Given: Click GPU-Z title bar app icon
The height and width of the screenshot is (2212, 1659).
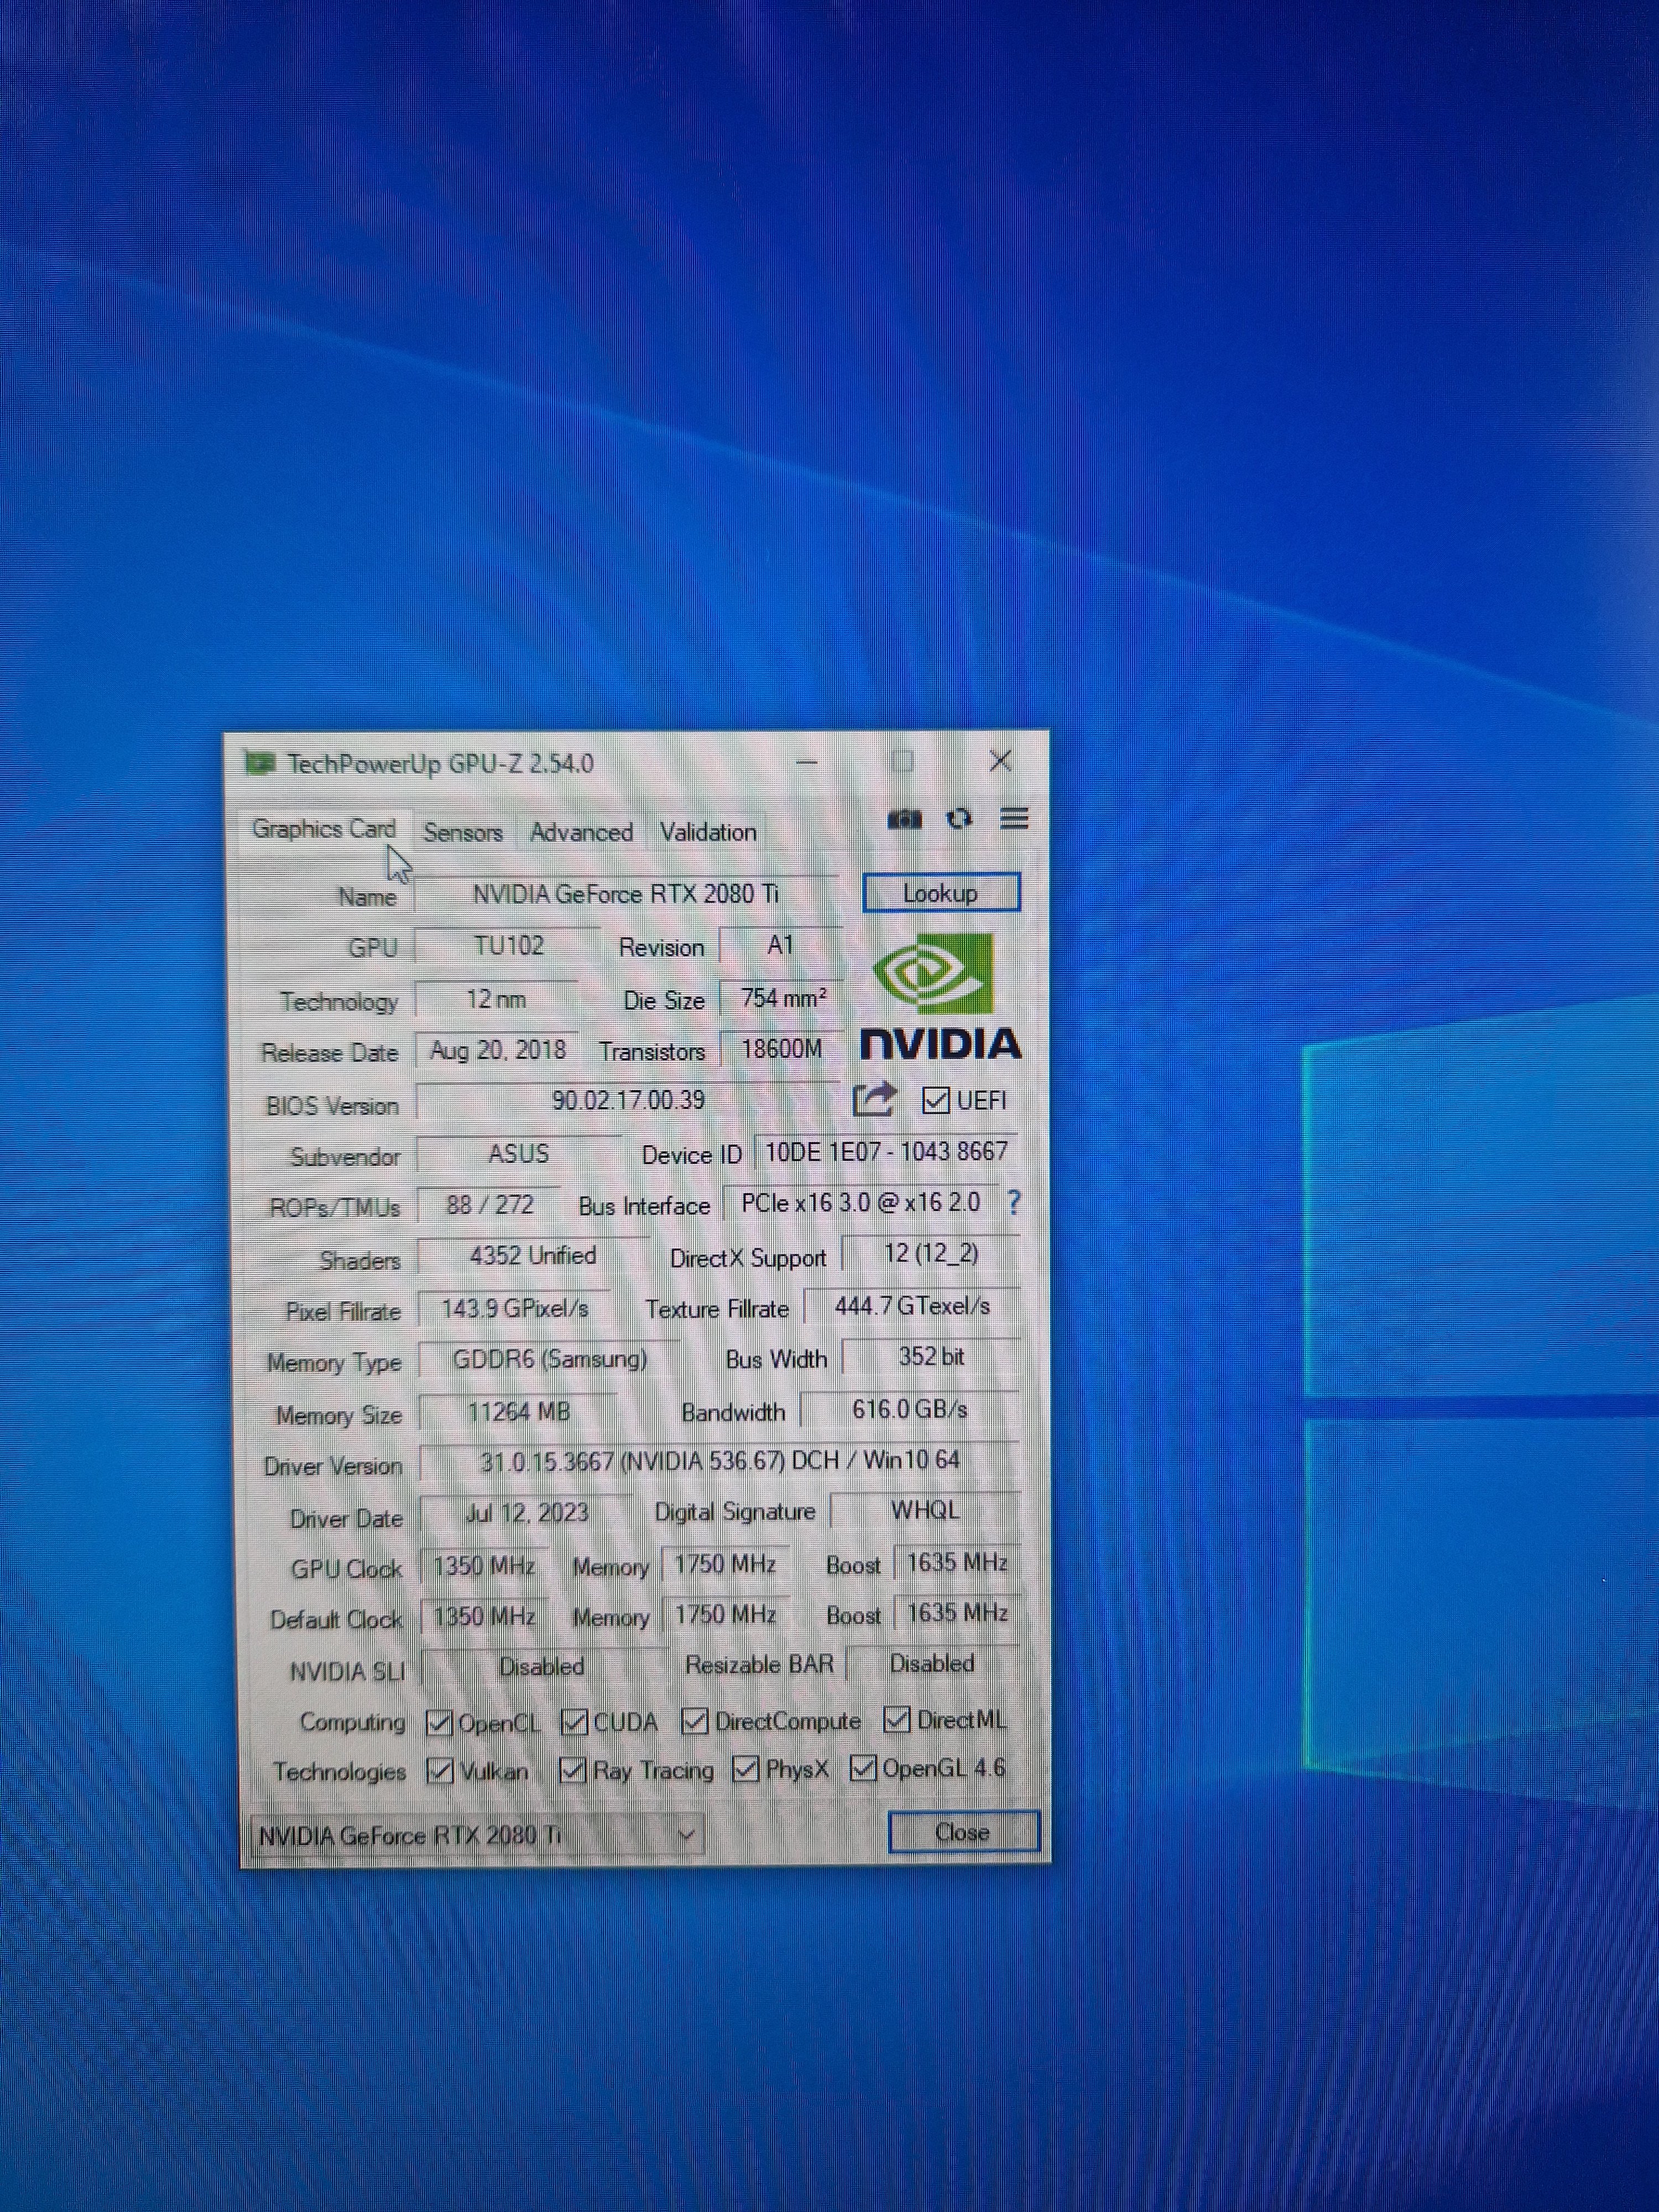Looking at the screenshot, I should click(260, 764).
